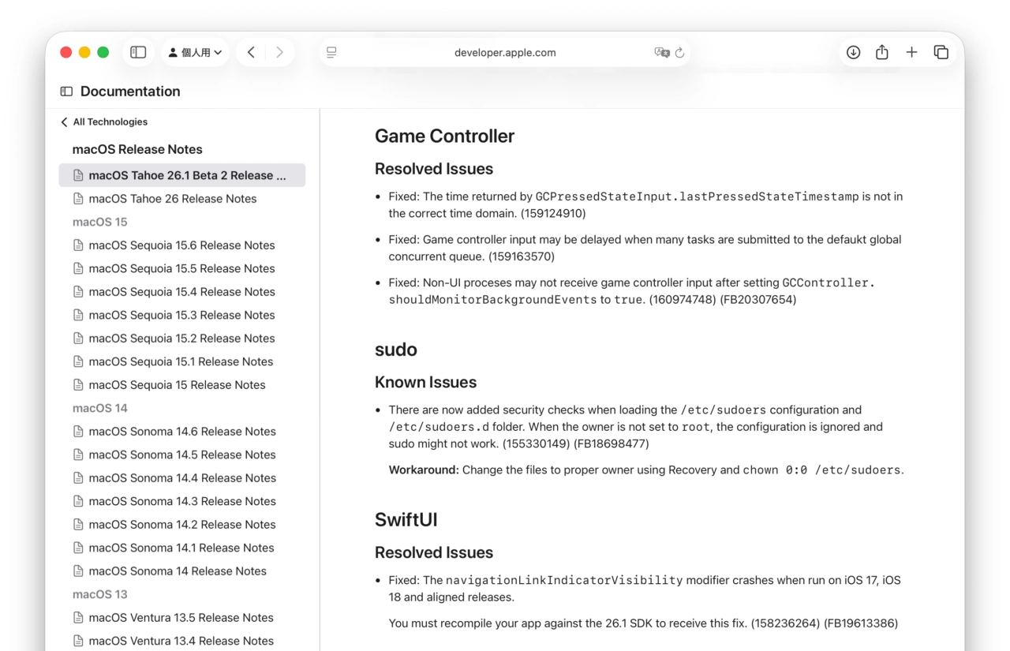This screenshot has height=651, width=1010.
Task: Reload the current documentation page
Action: pos(679,52)
